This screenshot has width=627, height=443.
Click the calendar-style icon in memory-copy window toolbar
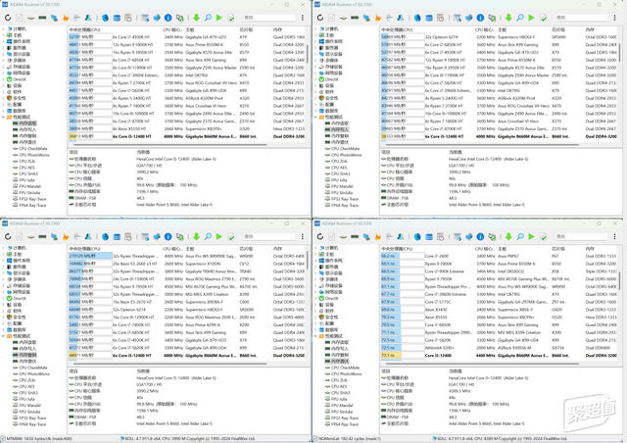(128, 236)
